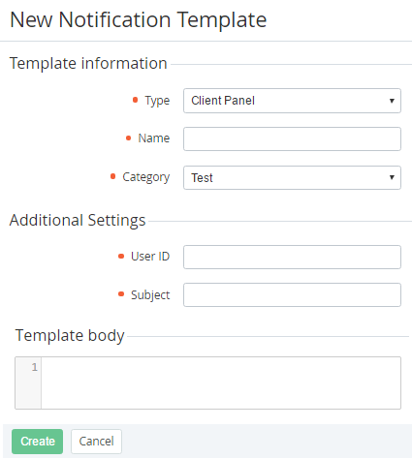Image resolution: width=412 pixels, height=459 pixels.
Task: Open the Category dropdown showing Test
Action: click(x=292, y=177)
